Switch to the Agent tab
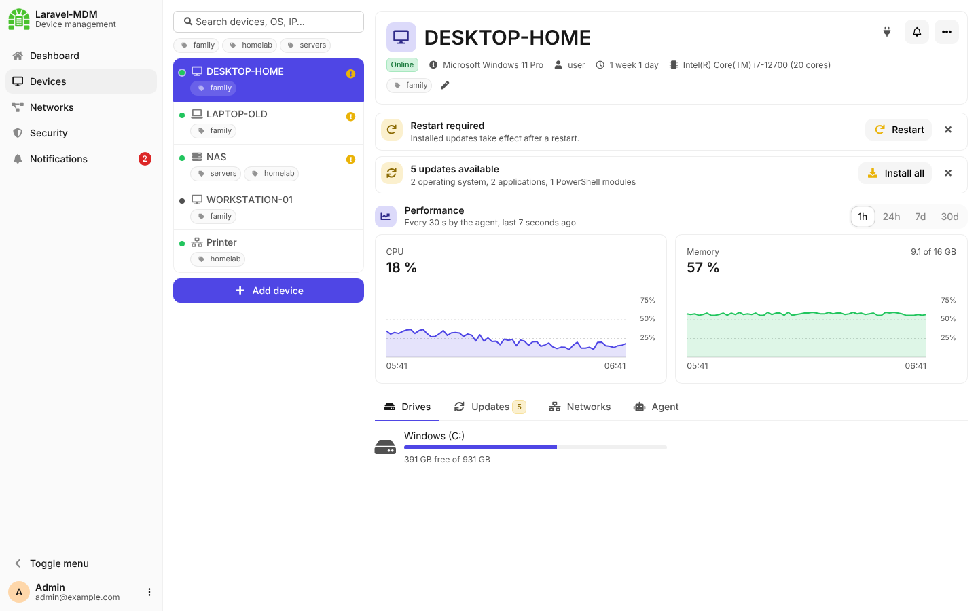The height and width of the screenshot is (611, 978). click(656, 407)
